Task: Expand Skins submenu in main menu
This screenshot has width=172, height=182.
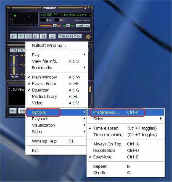Action: pos(56,132)
